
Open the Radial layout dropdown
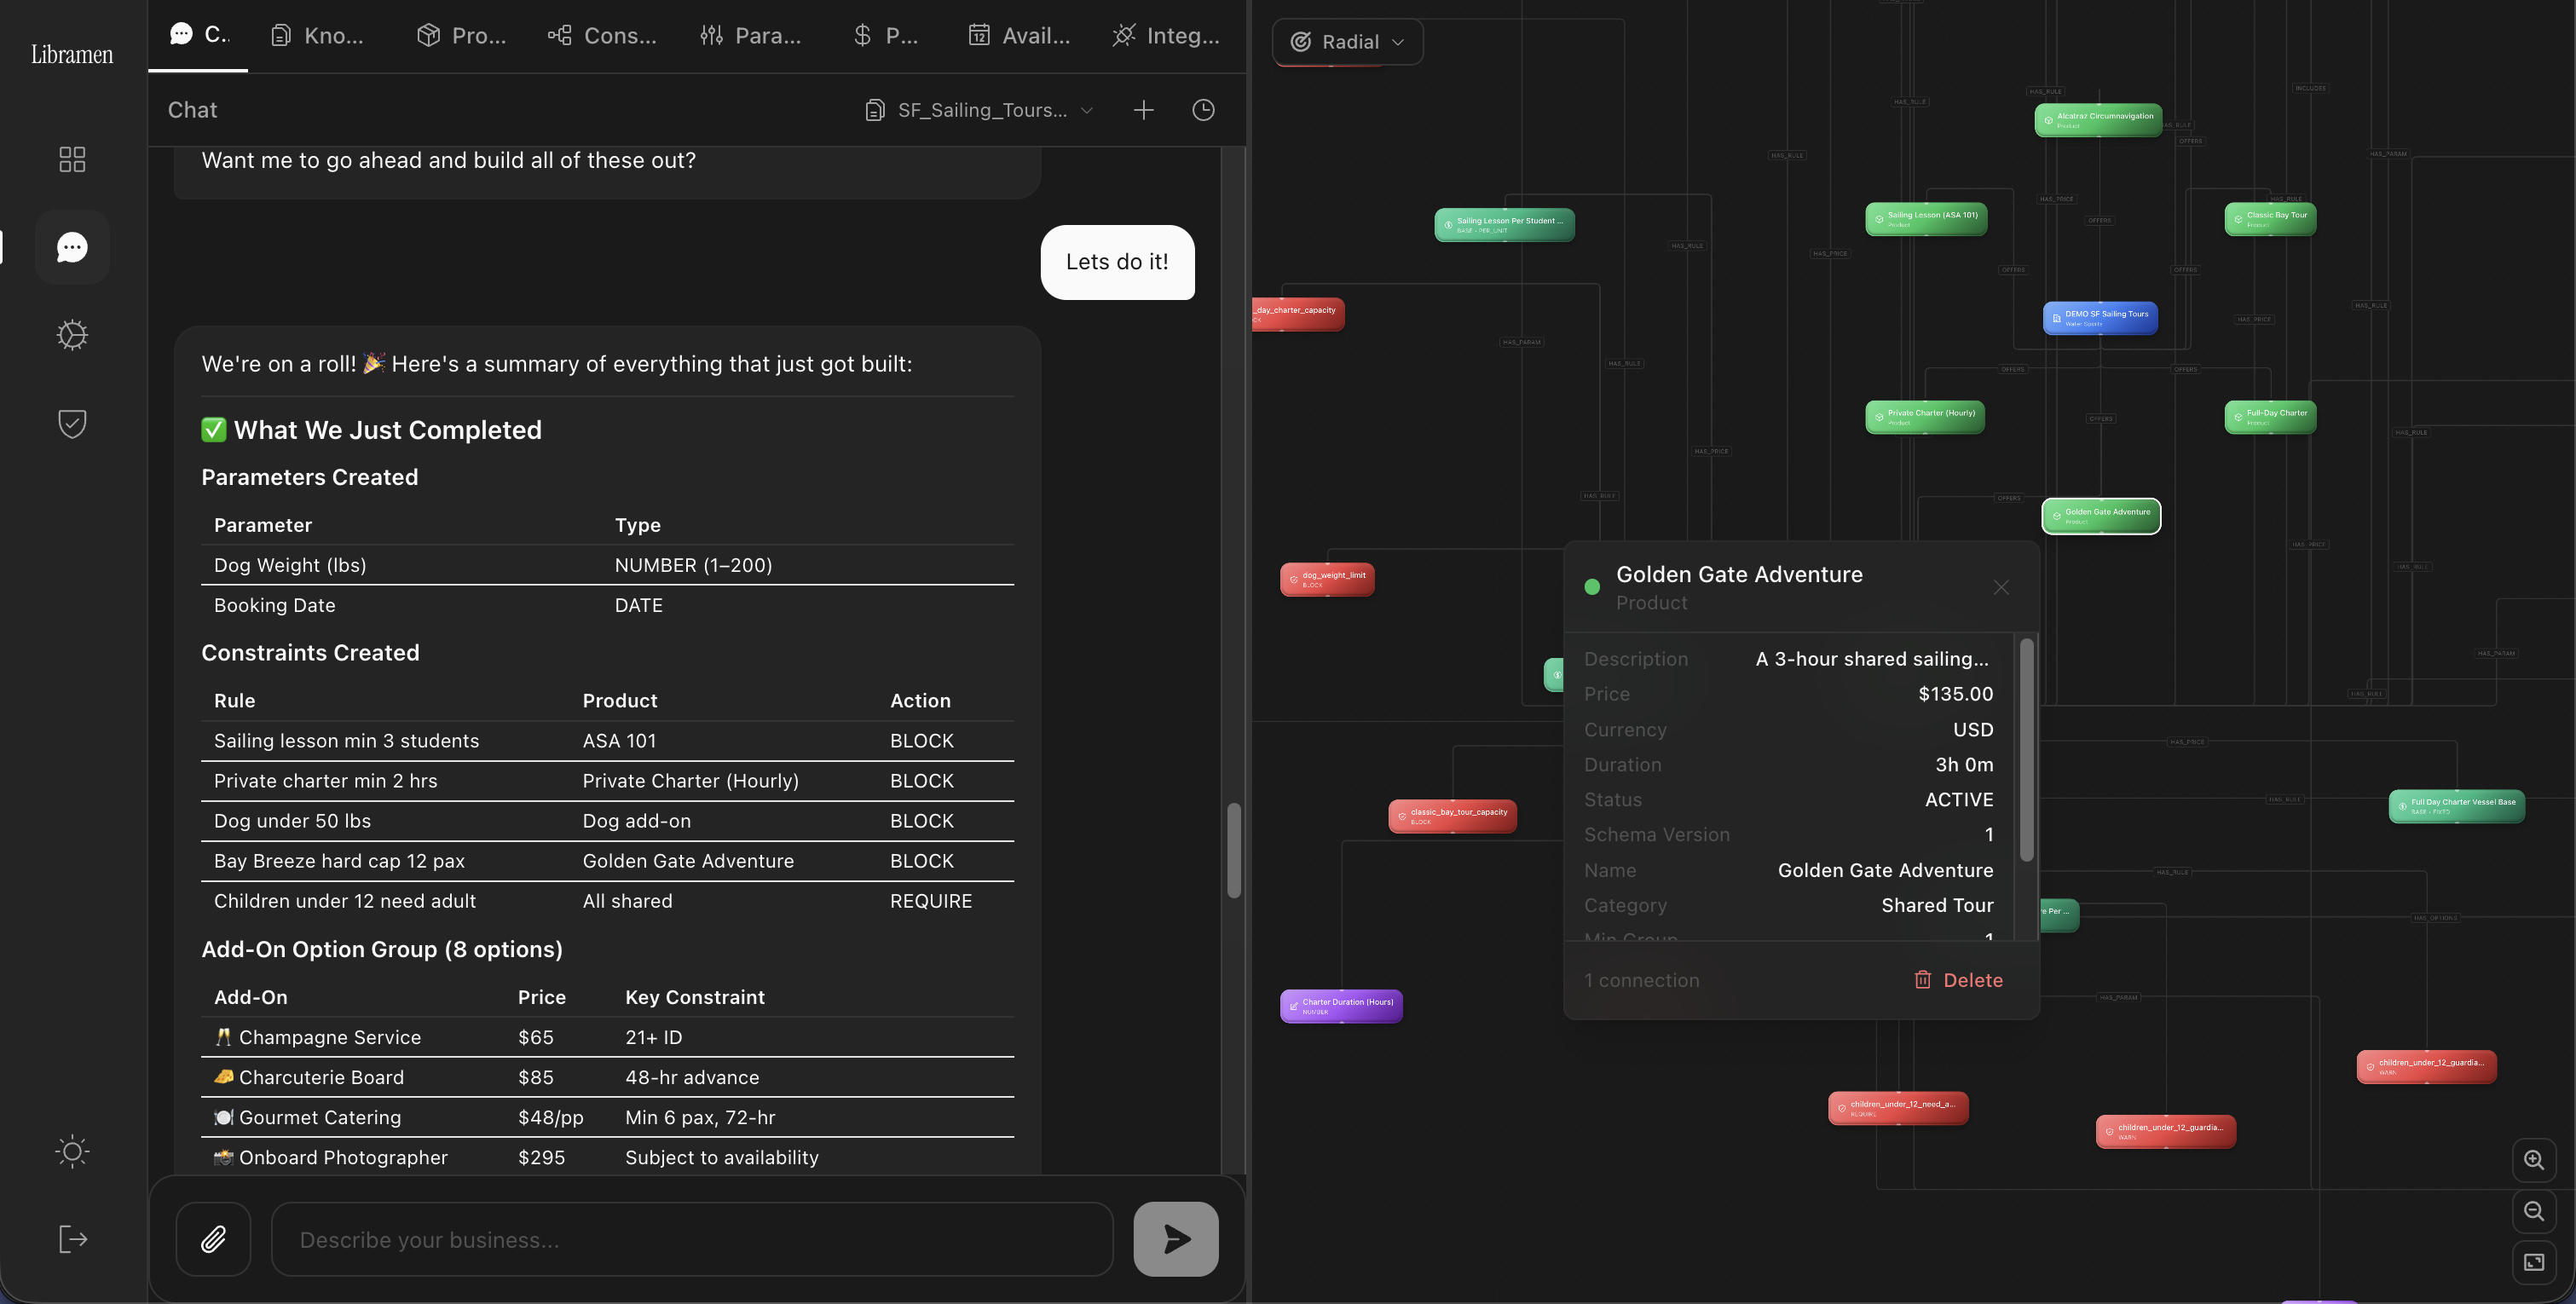click(1347, 42)
